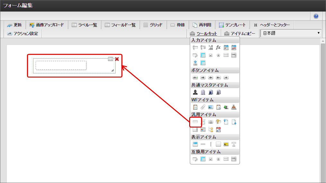The height and width of the screenshot is (183, 326).
Task: Toggle the ツールキット toolkit panel
Action: click(203, 34)
